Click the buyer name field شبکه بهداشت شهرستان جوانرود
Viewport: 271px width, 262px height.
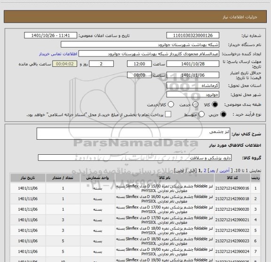tap(140, 44)
